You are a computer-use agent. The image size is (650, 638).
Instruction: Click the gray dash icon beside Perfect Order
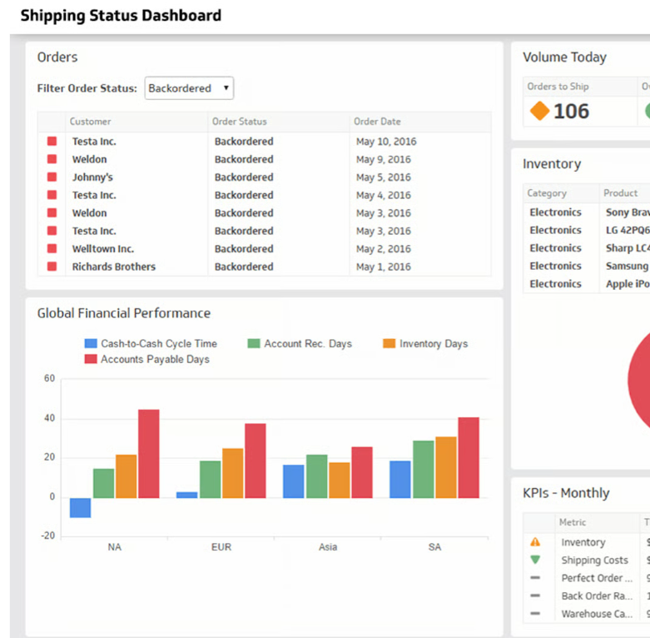[535, 577]
